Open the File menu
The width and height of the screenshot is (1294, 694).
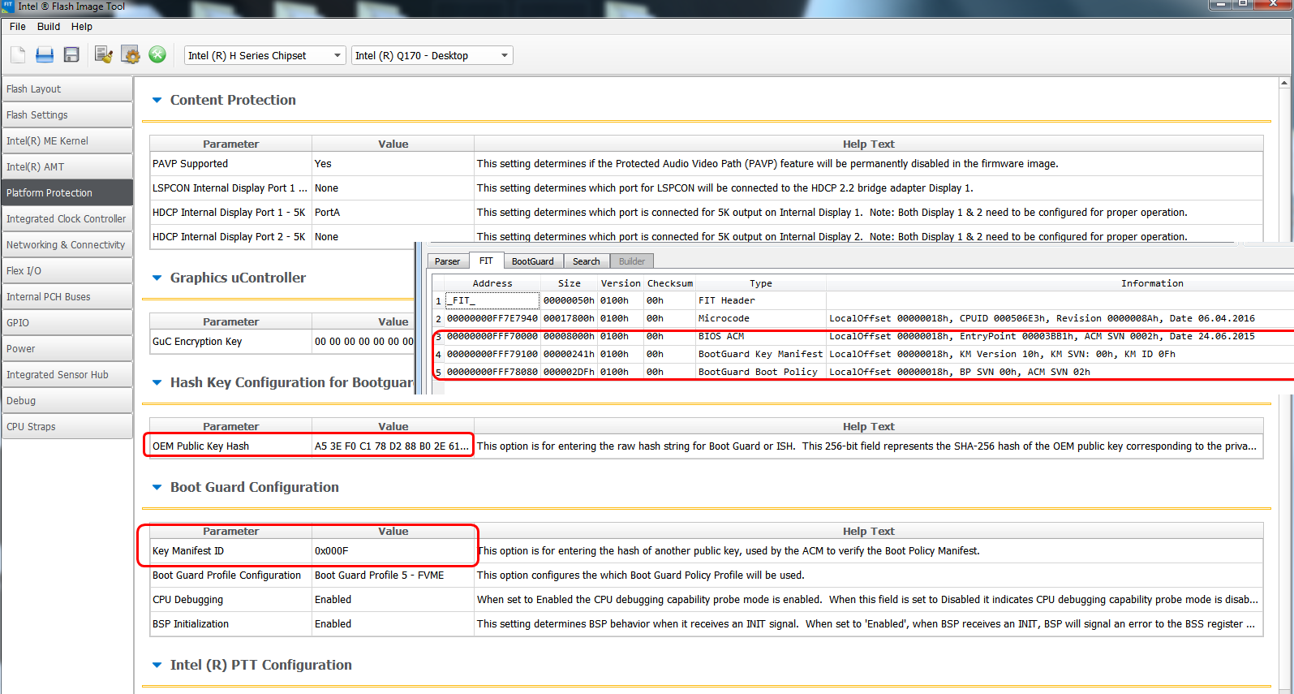click(18, 27)
